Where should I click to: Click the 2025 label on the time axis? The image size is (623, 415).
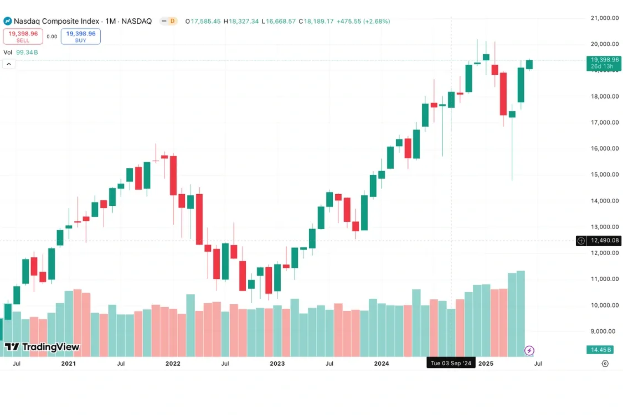point(486,364)
